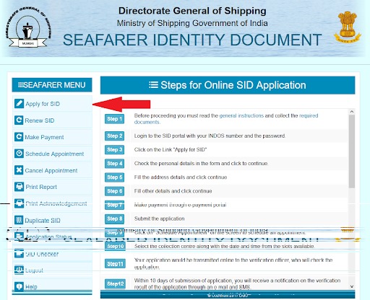
Task: Click the steps list scrollbar thumb
Action: coord(352,151)
